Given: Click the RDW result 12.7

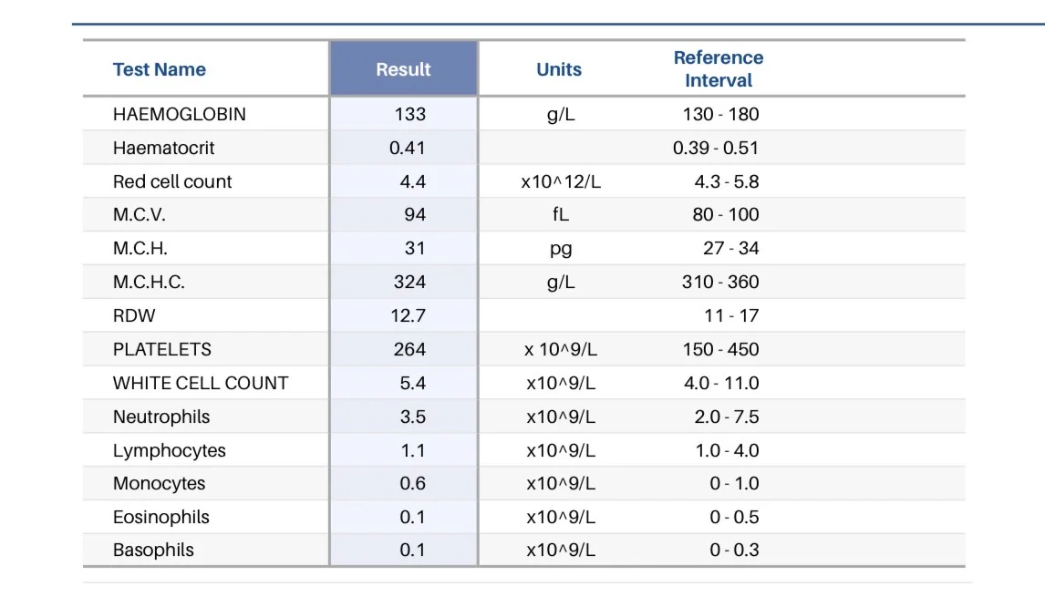Looking at the screenshot, I should pyautogui.click(x=408, y=316).
